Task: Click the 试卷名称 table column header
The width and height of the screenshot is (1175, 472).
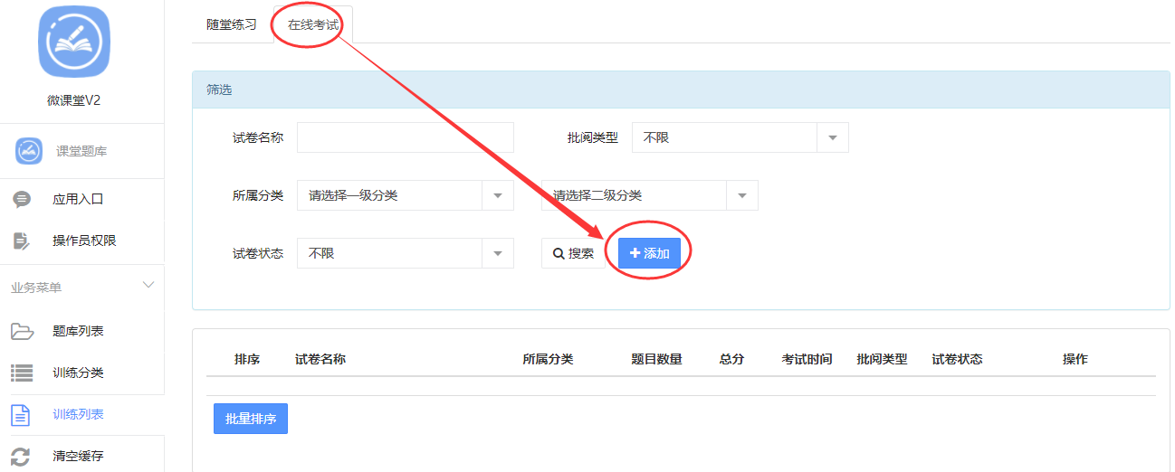Action: click(x=320, y=359)
